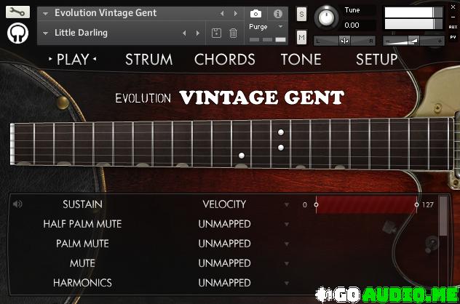460x304 pixels.
Task: Select the HARMONICS articulation
Action: pyautogui.click(x=82, y=283)
